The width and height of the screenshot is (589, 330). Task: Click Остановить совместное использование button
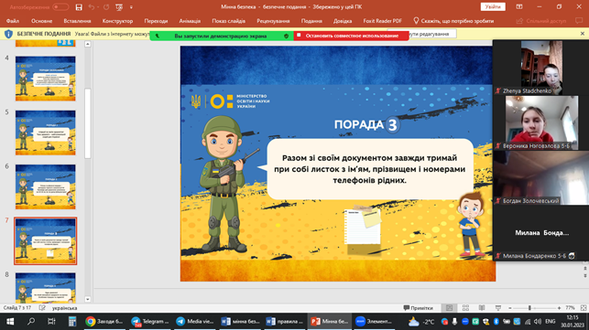click(351, 36)
